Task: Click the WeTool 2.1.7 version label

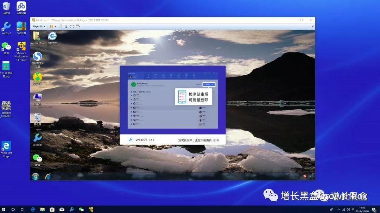Action: pos(145,140)
